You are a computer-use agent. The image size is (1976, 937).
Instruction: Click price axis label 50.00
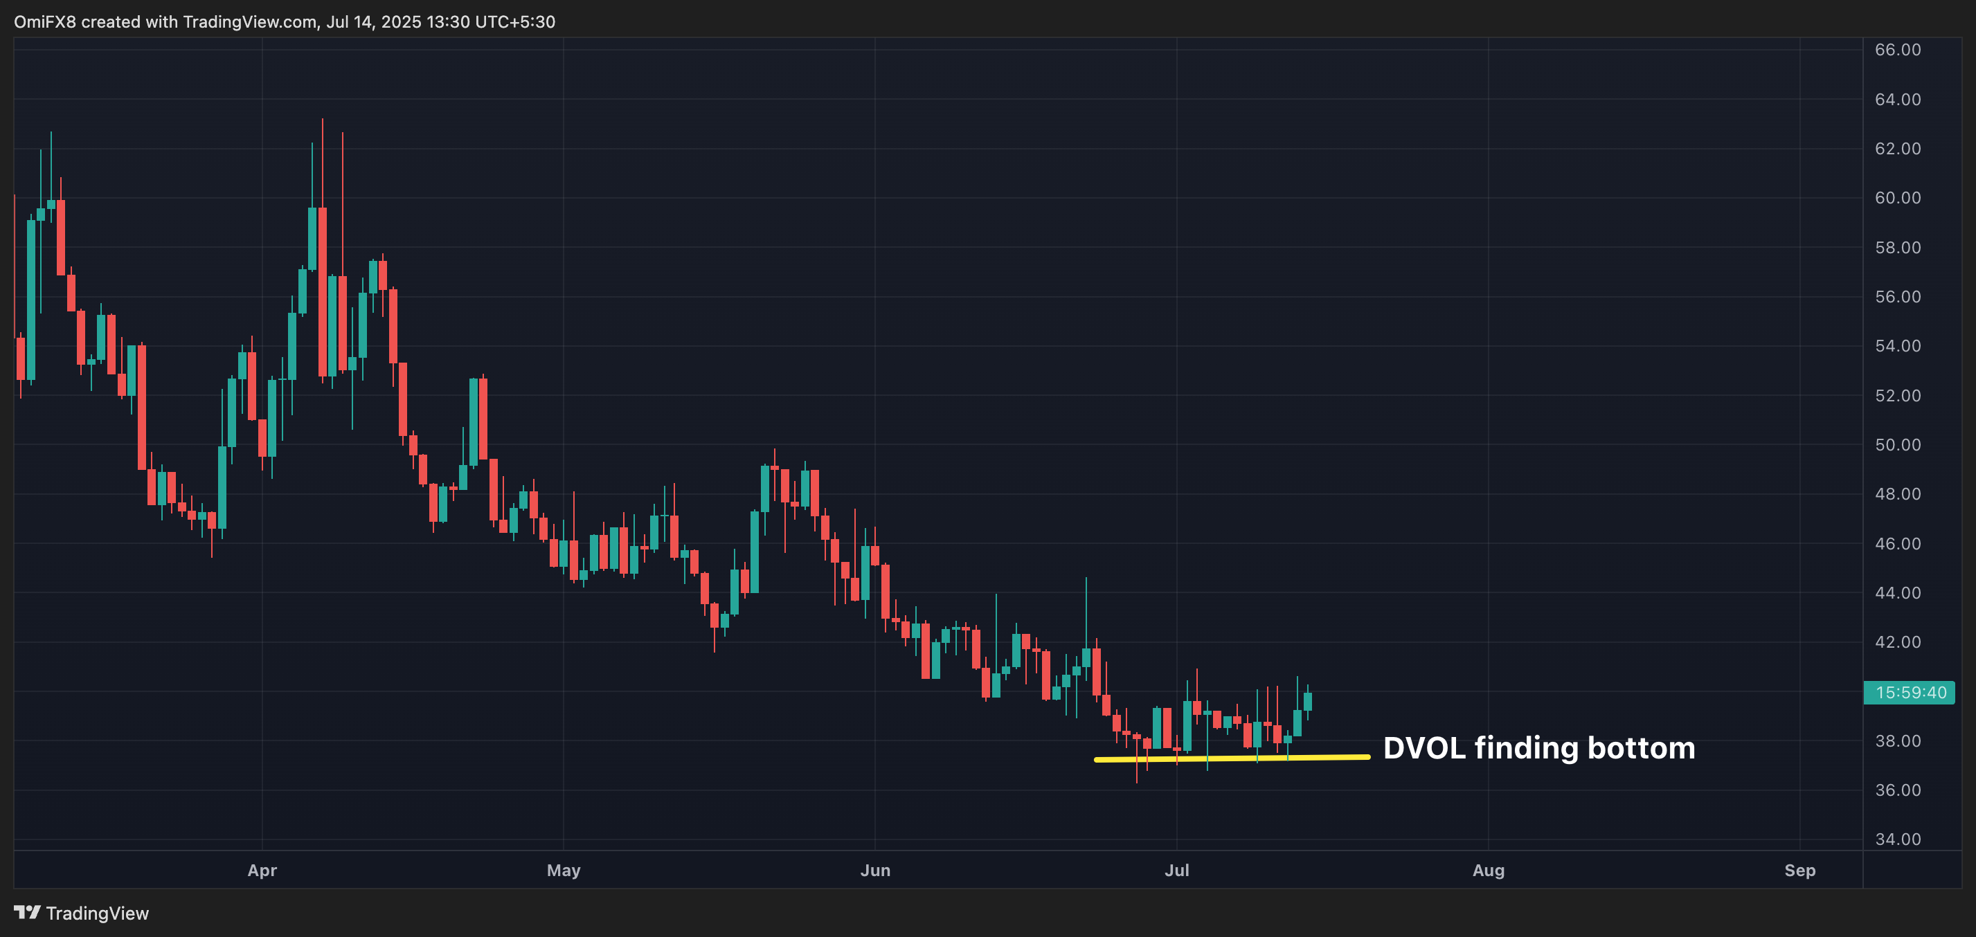click(1898, 445)
